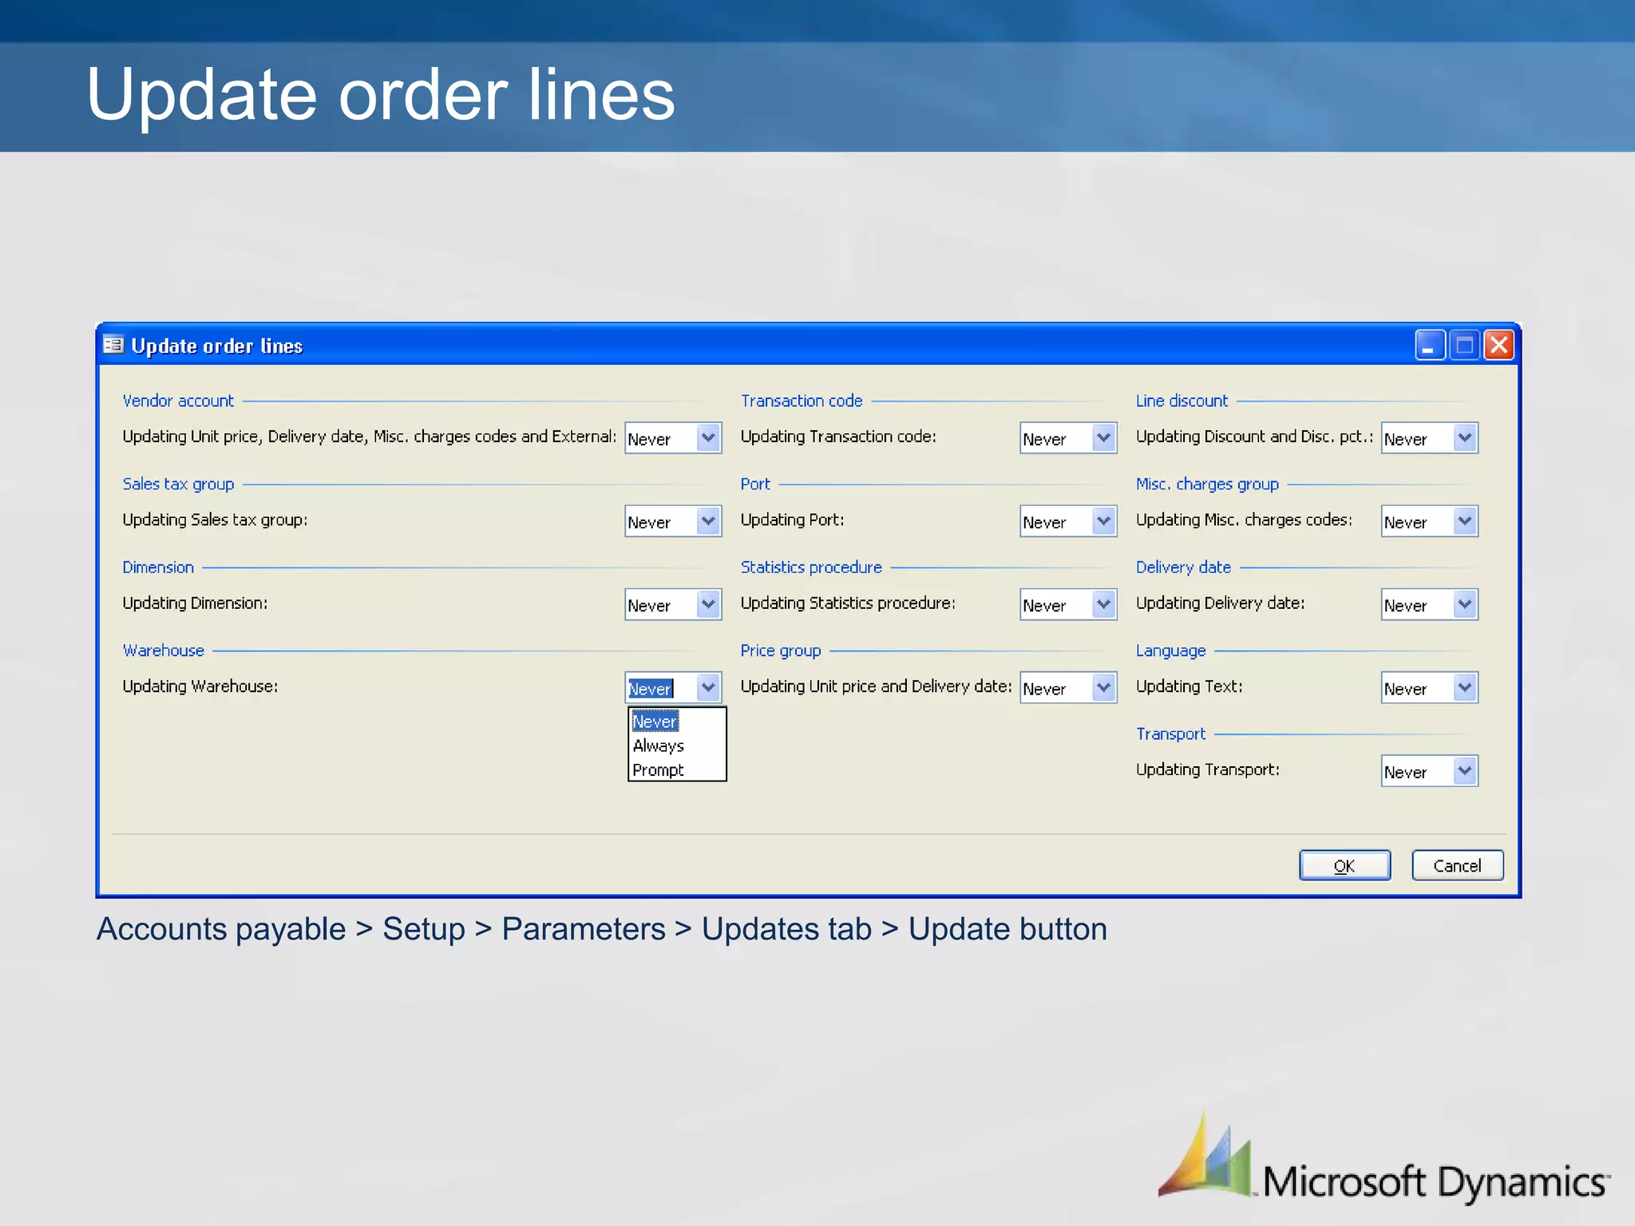
Task: Open the Updating Transaction code dropdown
Action: 1103,437
